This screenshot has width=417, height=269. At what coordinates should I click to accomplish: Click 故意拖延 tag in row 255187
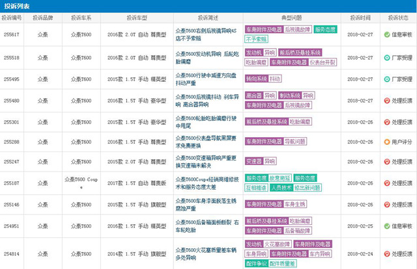280,178
